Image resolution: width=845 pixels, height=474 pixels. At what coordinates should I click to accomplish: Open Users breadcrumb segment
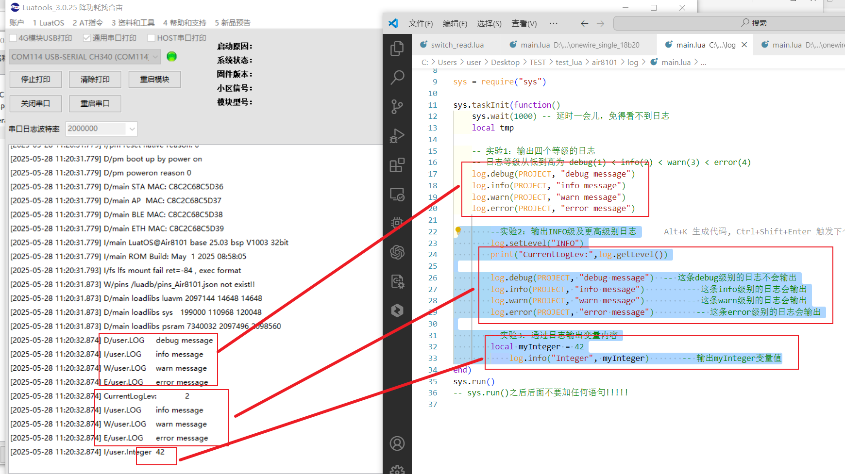(x=447, y=62)
